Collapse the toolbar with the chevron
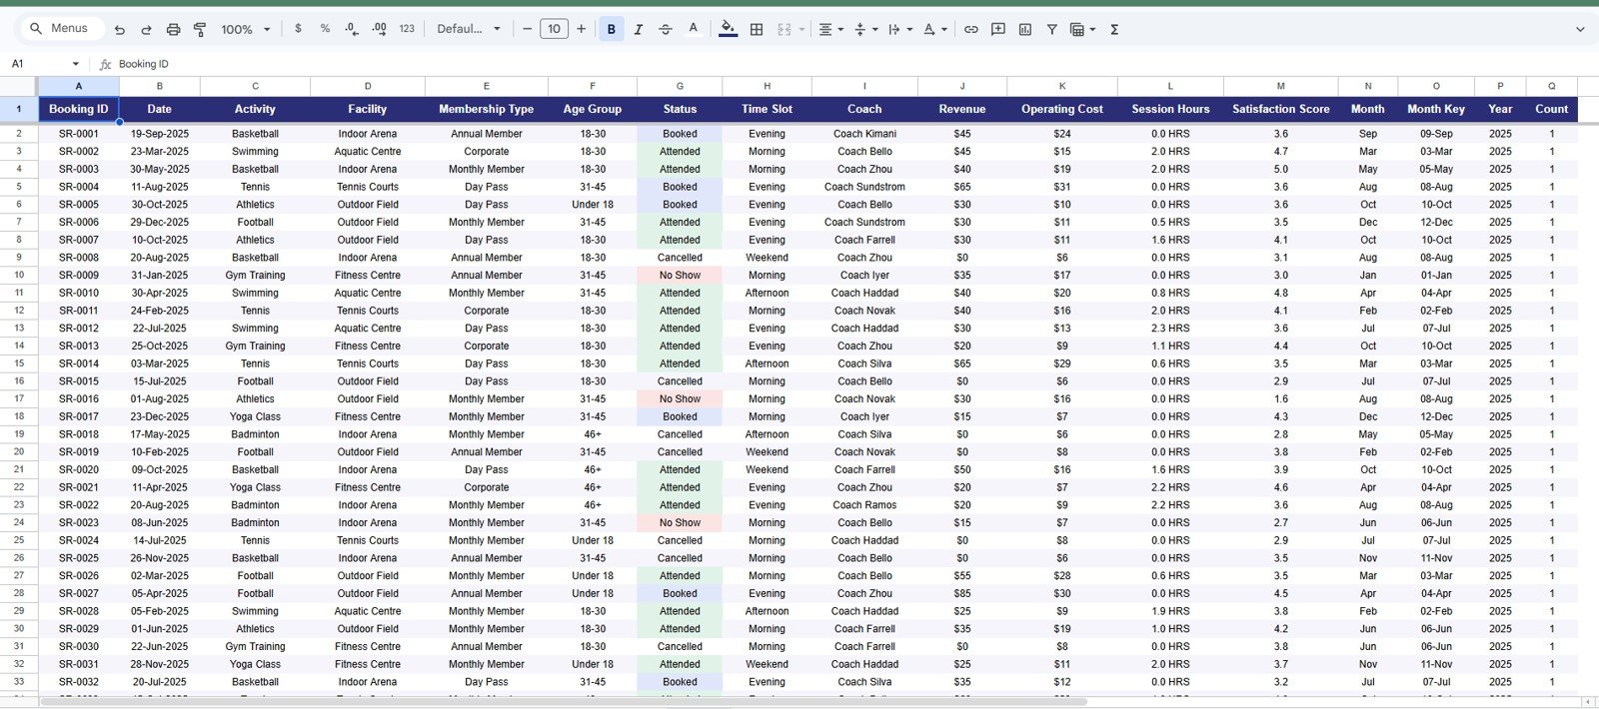The height and width of the screenshot is (709, 1599). click(1580, 29)
